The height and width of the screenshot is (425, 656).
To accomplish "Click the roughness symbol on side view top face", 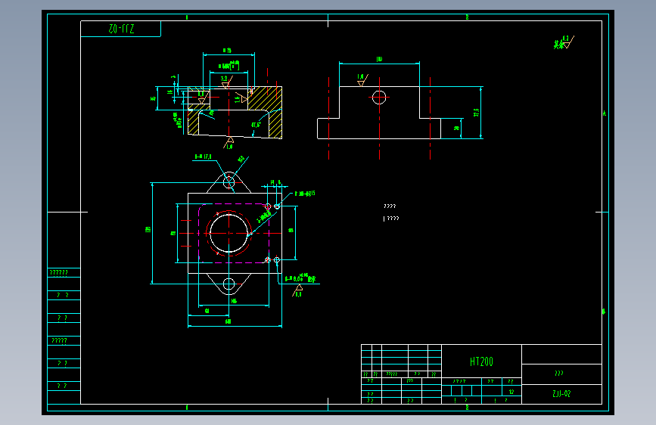I will pyautogui.click(x=362, y=80).
